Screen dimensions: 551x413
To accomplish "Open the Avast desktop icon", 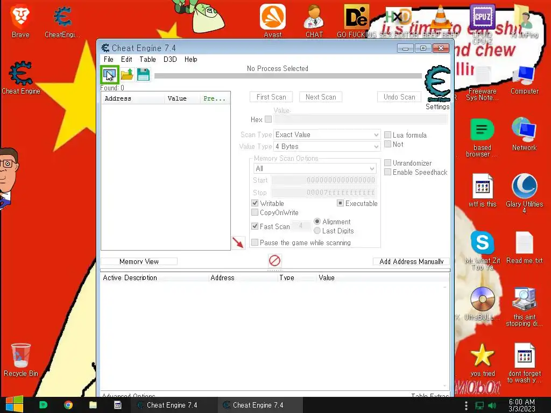I will [x=273, y=21].
